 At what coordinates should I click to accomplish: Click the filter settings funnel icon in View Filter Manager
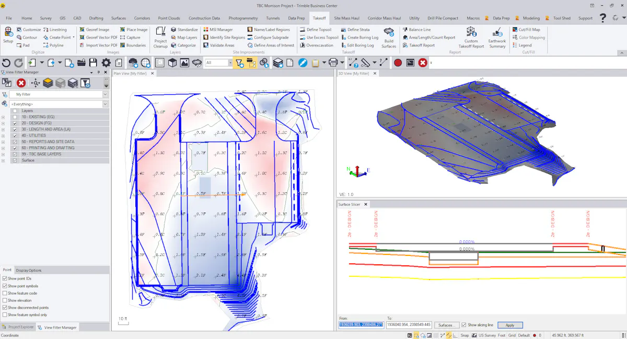[x=86, y=83]
